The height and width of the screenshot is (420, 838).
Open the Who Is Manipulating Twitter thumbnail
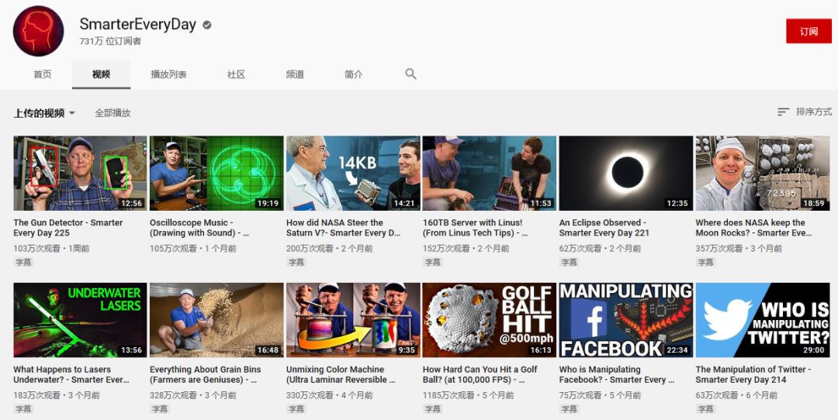tap(762, 320)
